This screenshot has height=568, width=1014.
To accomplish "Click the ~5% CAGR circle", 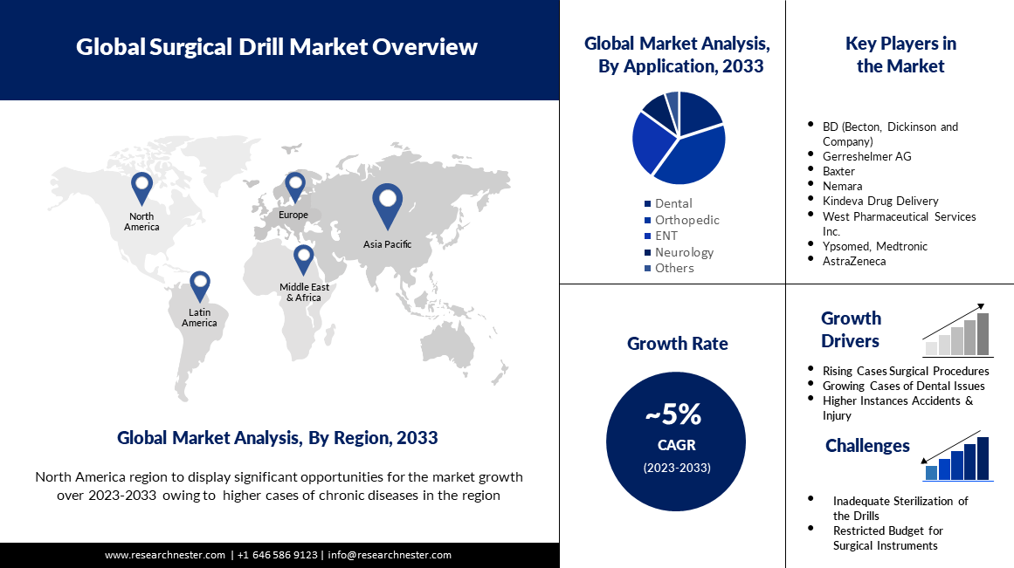I will (678, 441).
